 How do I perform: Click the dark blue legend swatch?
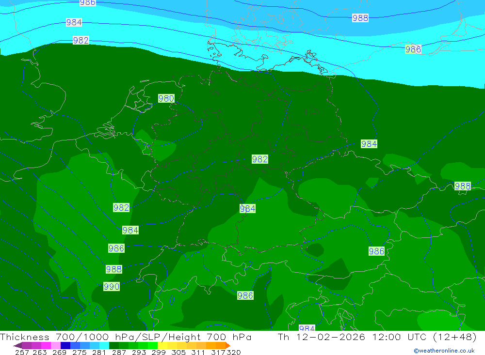(65, 345)
